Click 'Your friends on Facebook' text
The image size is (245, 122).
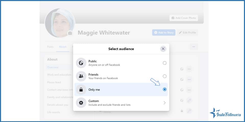click(103, 78)
